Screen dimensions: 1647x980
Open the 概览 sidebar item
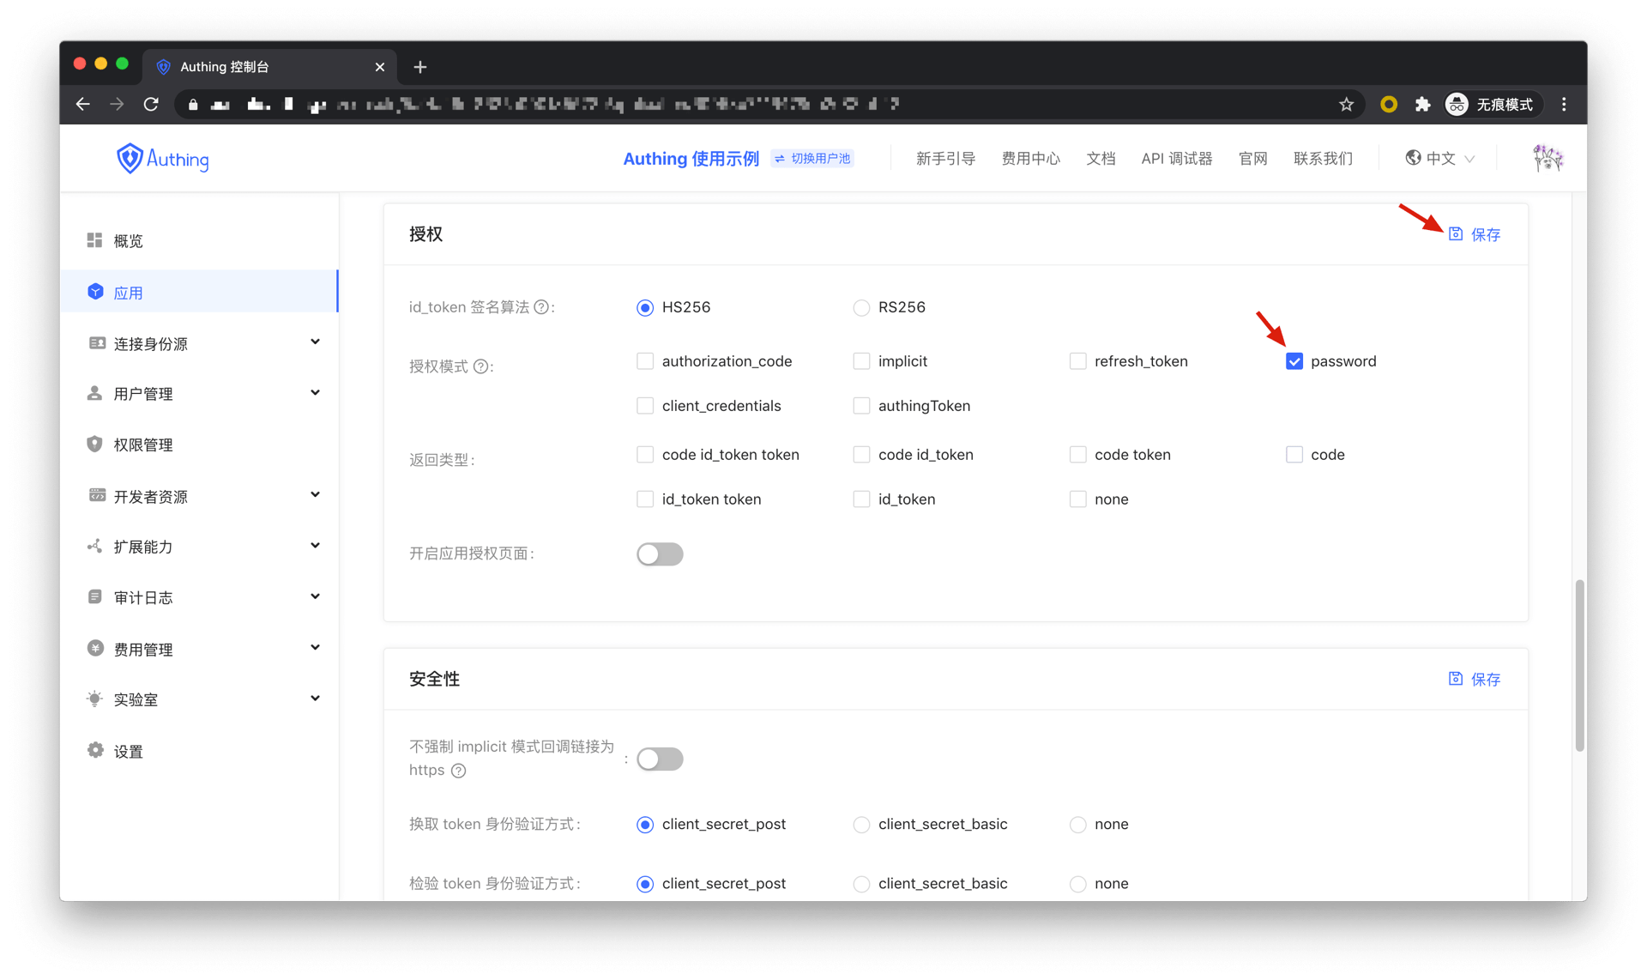point(128,241)
